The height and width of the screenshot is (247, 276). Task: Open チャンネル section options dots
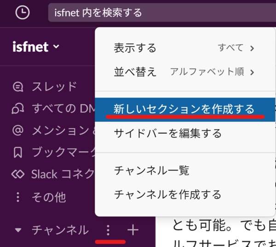[108, 230]
